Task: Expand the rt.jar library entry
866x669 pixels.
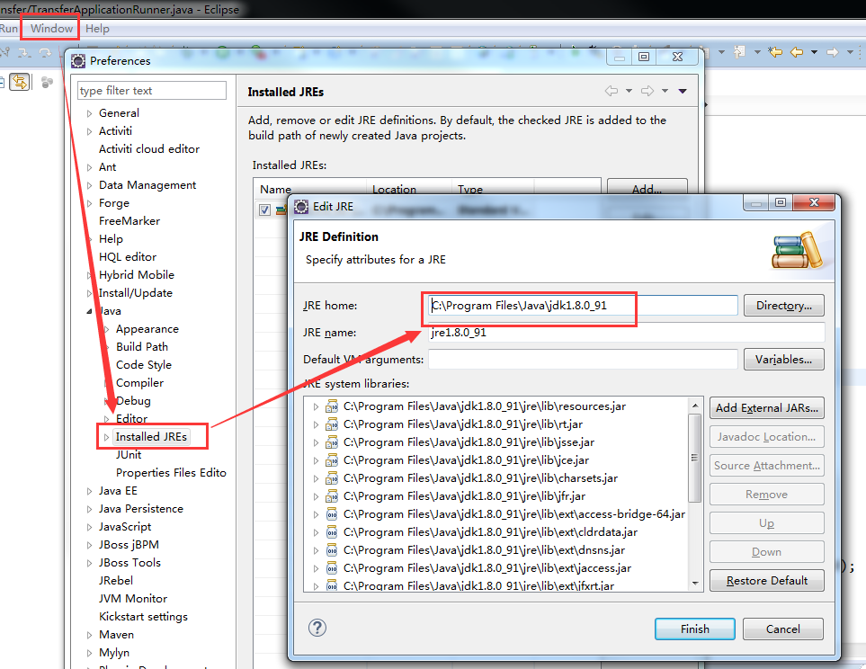Action: 316,424
